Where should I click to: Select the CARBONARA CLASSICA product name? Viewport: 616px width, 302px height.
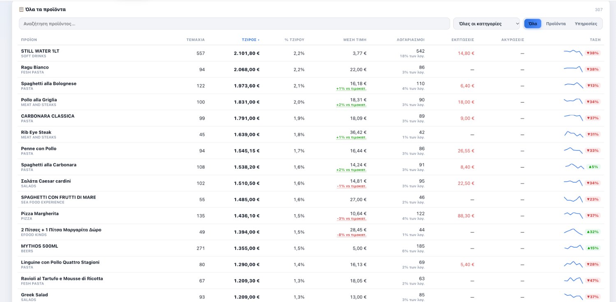pos(48,116)
